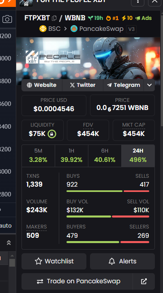Click the WBNB price box
Viewport: 163px width, 293px height.
point(122,106)
